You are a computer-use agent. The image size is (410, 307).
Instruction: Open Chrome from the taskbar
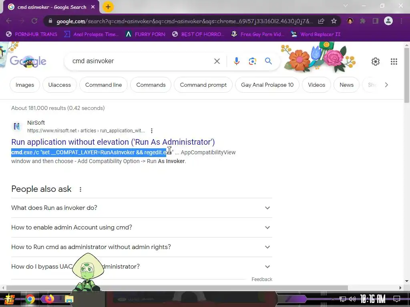(30, 299)
